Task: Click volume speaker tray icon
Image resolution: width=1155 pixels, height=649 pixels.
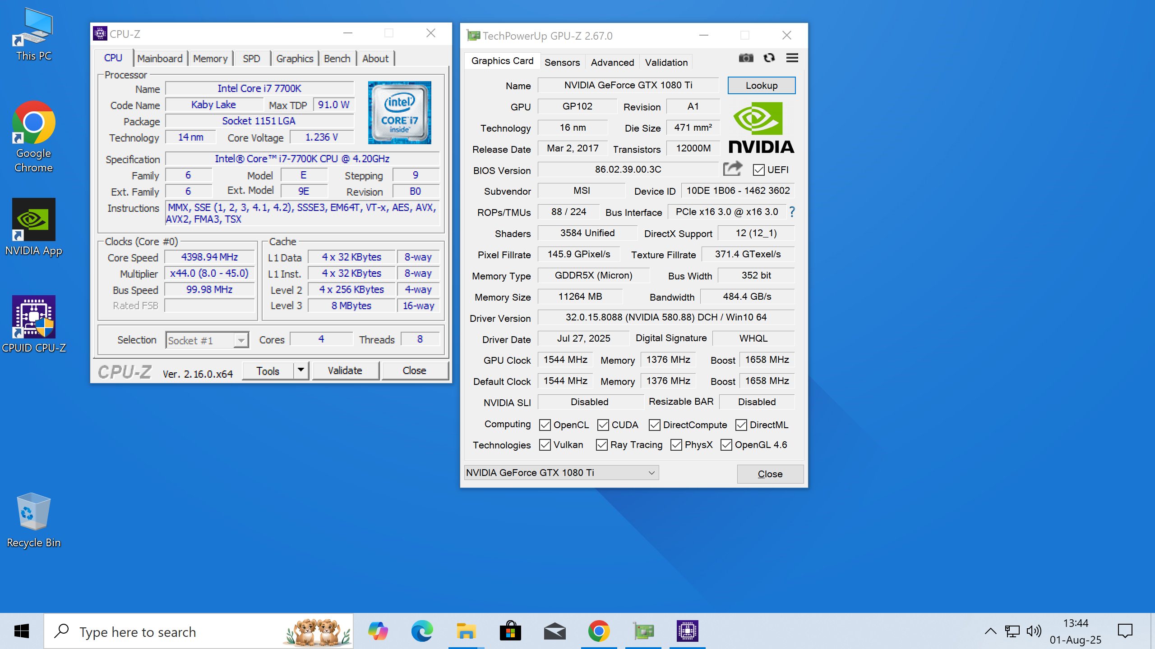Action: pyautogui.click(x=1034, y=631)
